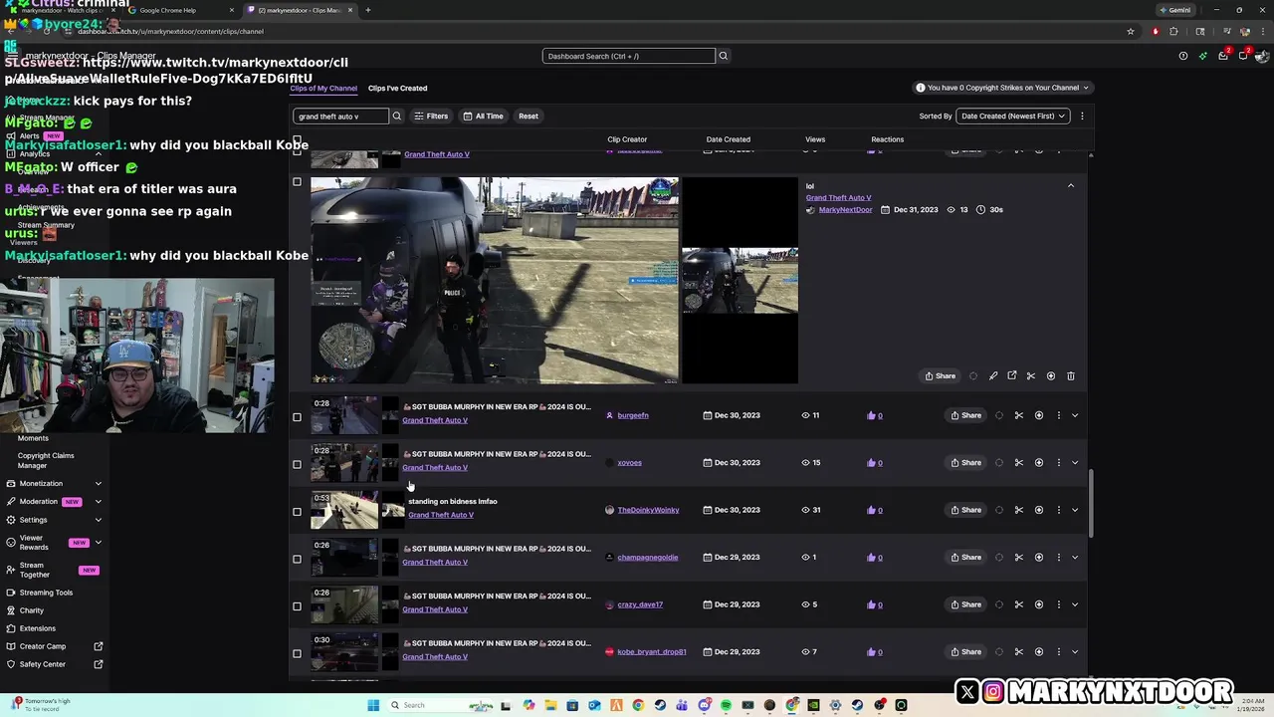Image resolution: width=1274 pixels, height=717 pixels.
Task: Open the copyright strikes notice dropdown
Action: point(1003,88)
